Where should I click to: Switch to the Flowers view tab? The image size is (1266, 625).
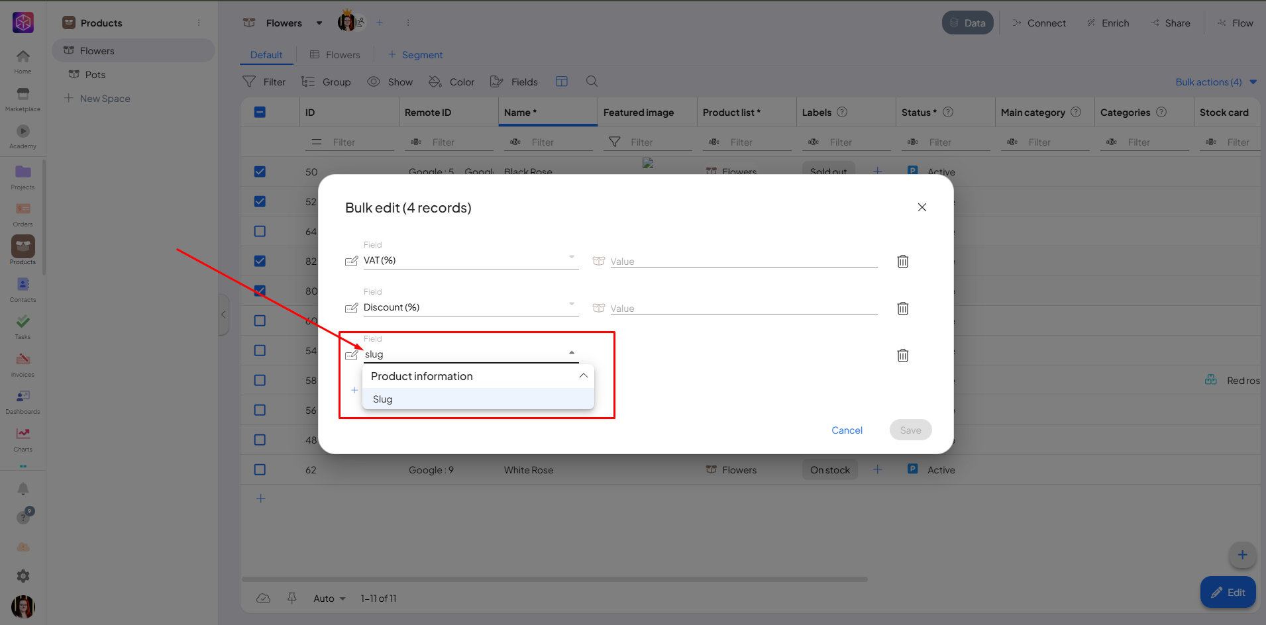pyautogui.click(x=335, y=55)
